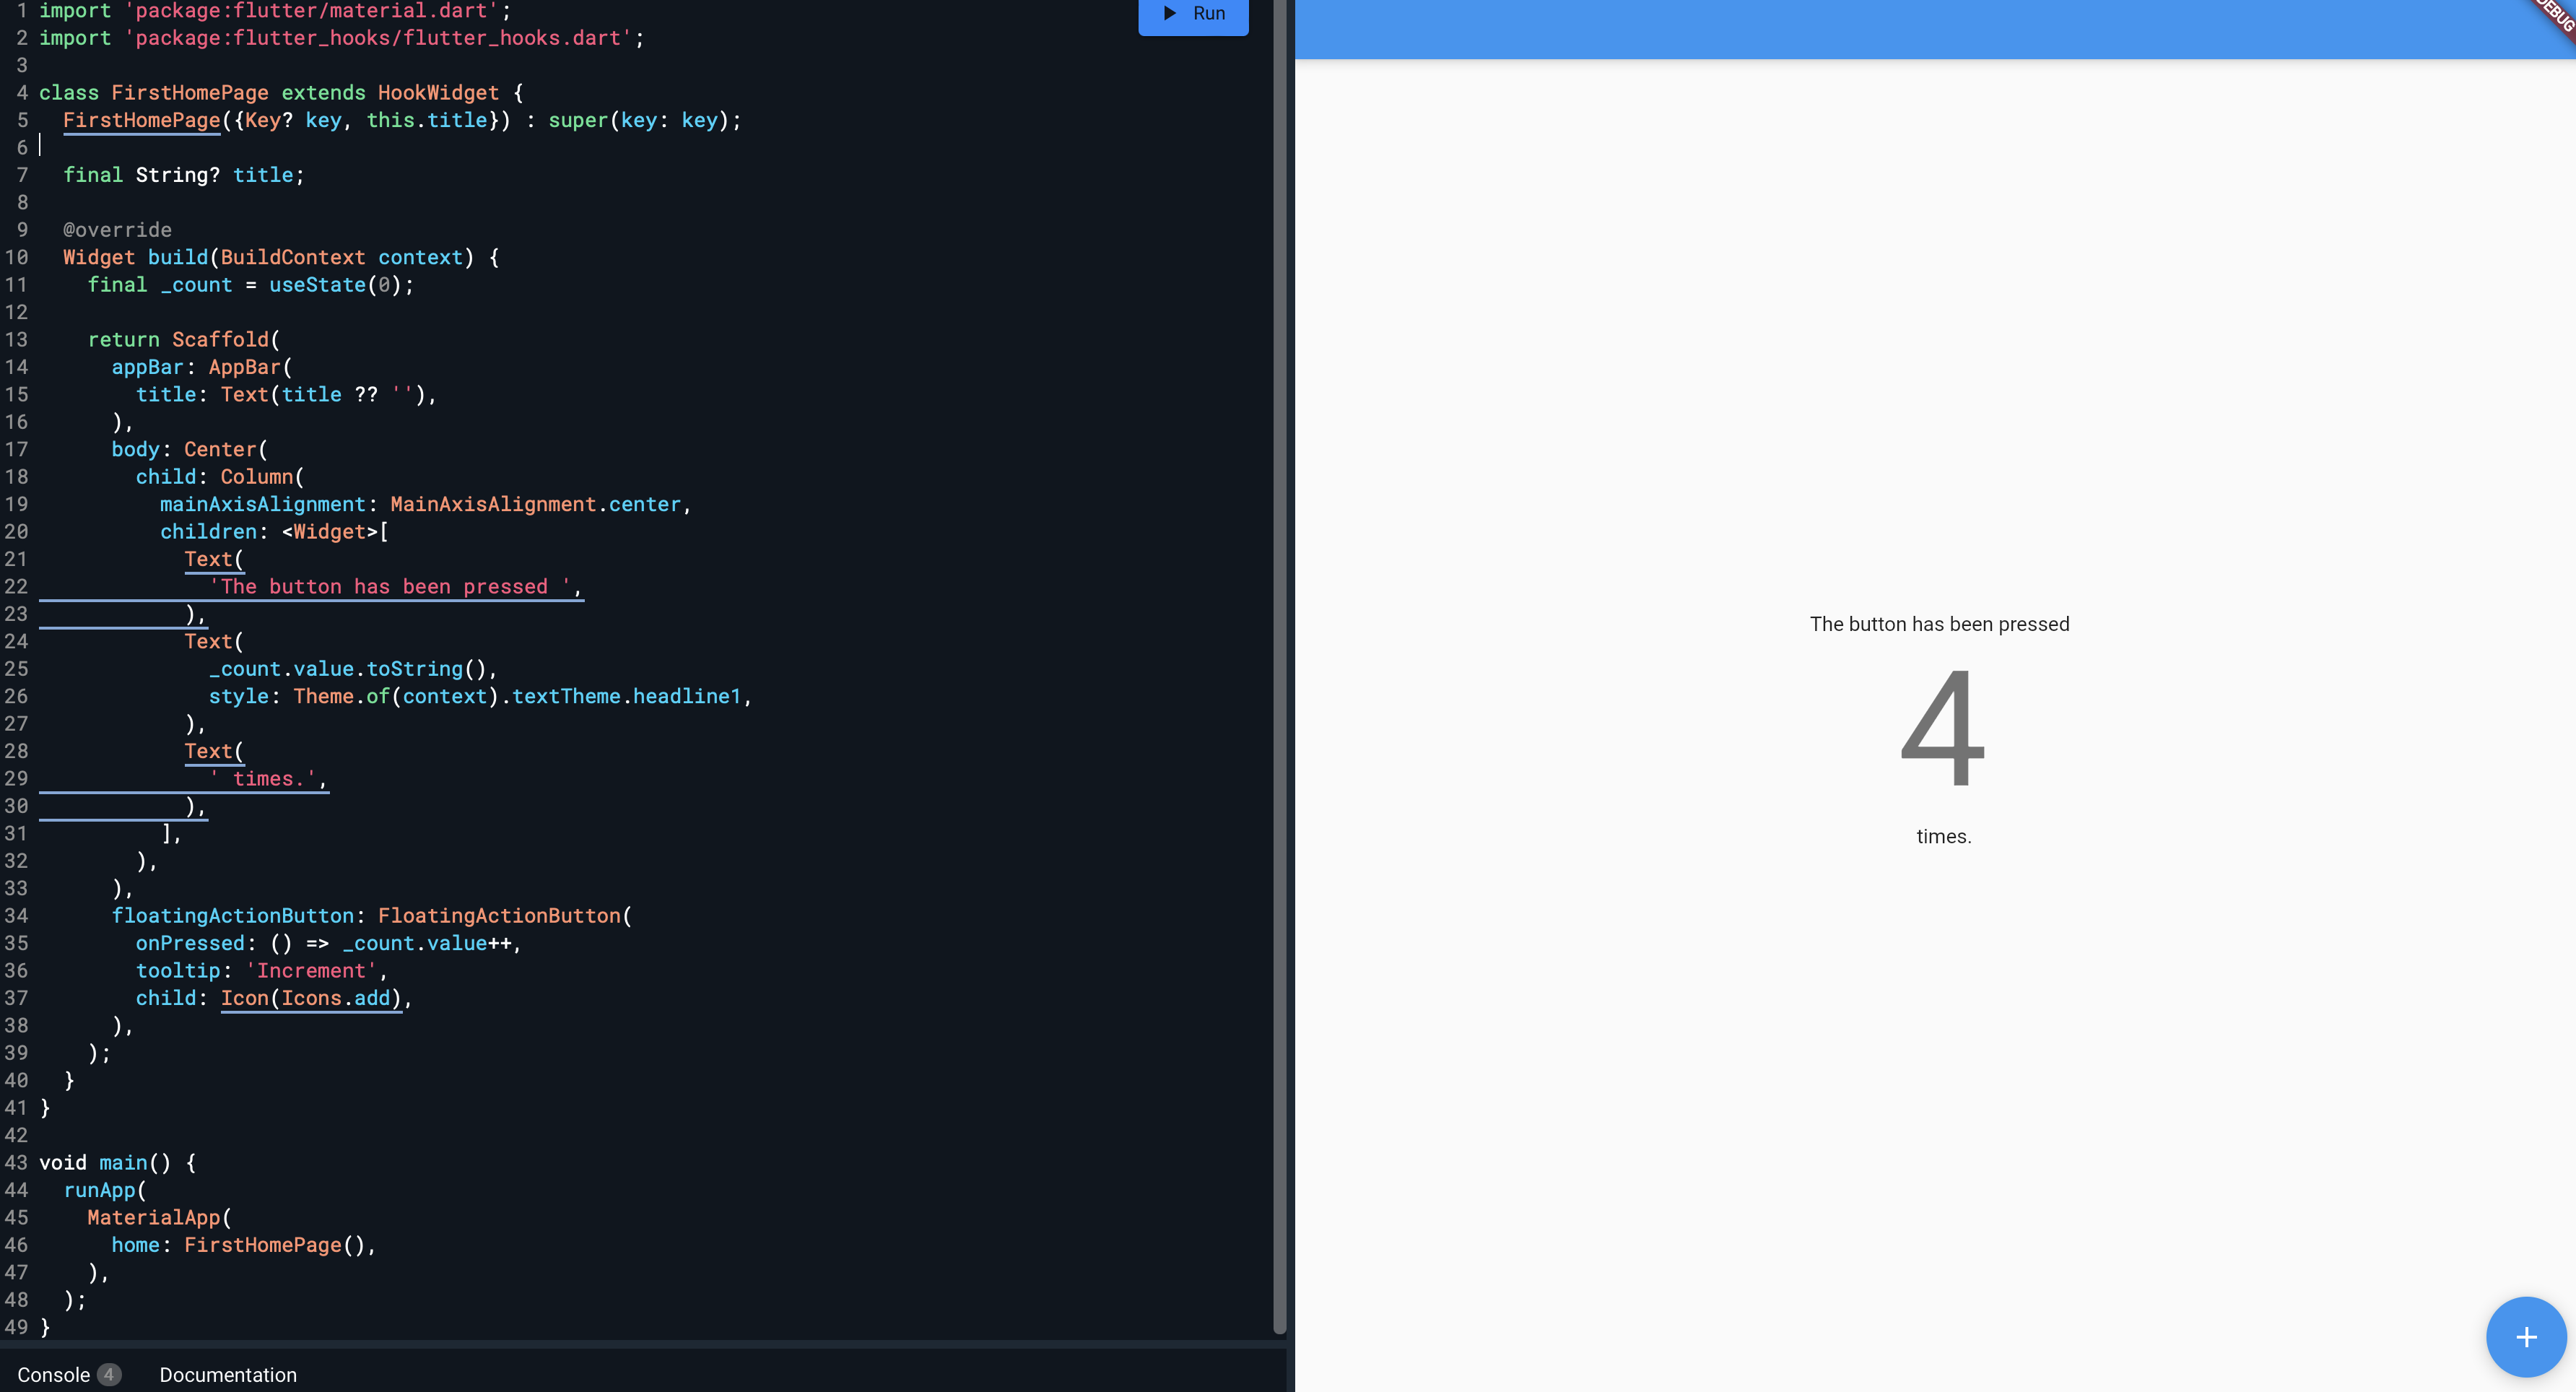Click 'onPressed' in the code
This screenshot has width=2576, height=1392.
(x=190, y=943)
